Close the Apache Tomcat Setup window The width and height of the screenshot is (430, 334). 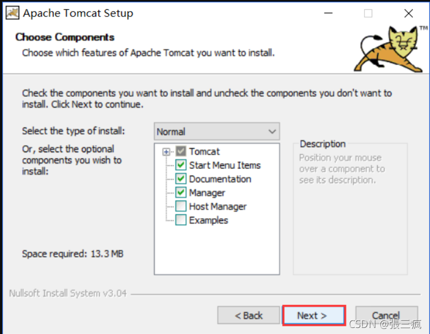409,13
